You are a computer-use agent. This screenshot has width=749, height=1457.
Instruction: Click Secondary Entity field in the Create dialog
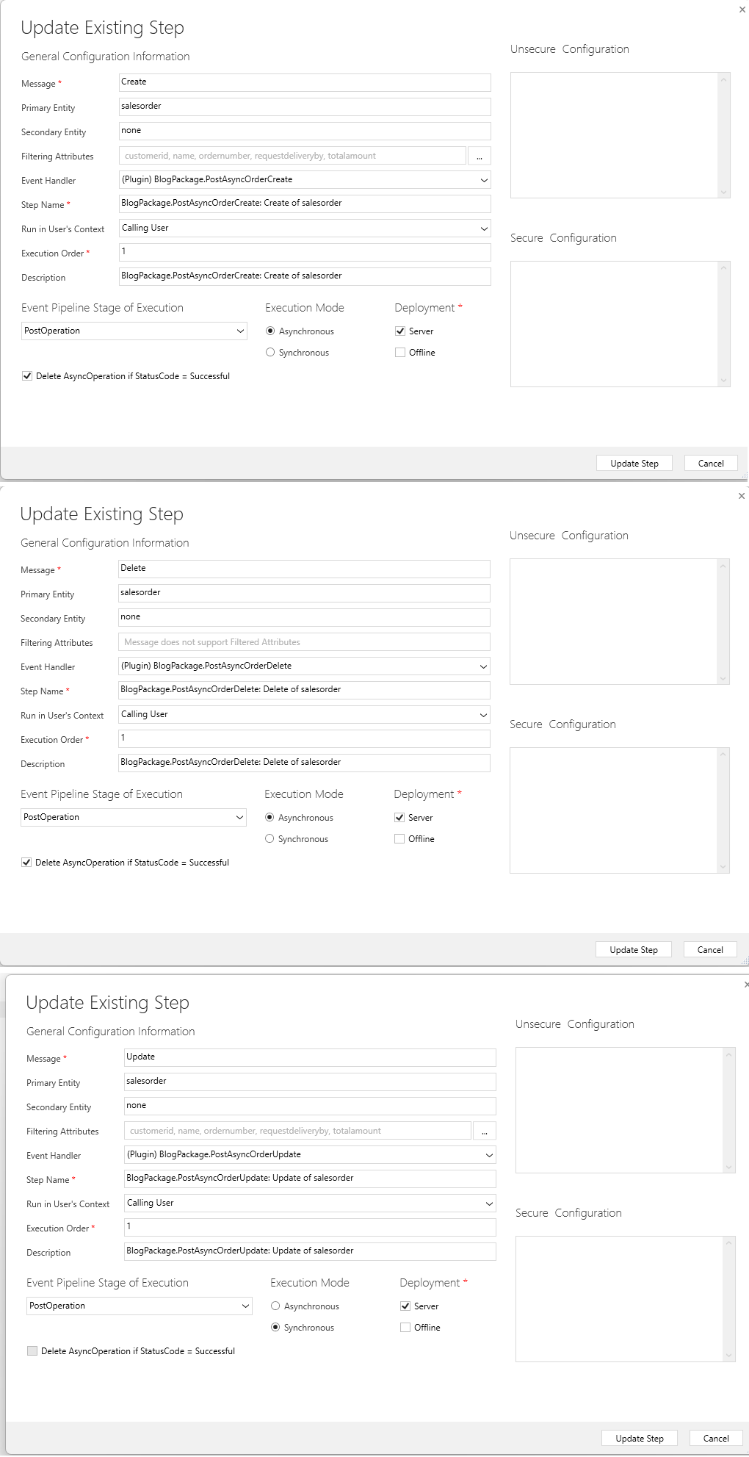pyautogui.click(x=305, y=131)
